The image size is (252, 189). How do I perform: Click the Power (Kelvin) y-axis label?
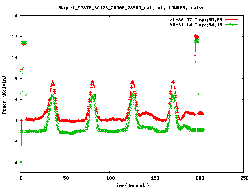4,95
